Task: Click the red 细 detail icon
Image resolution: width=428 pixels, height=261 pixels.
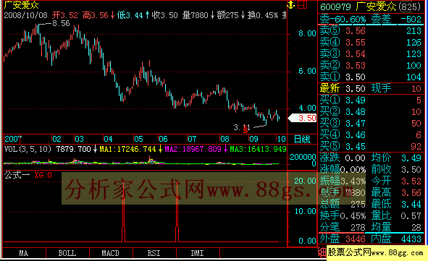Action: (x=322, y=252)
